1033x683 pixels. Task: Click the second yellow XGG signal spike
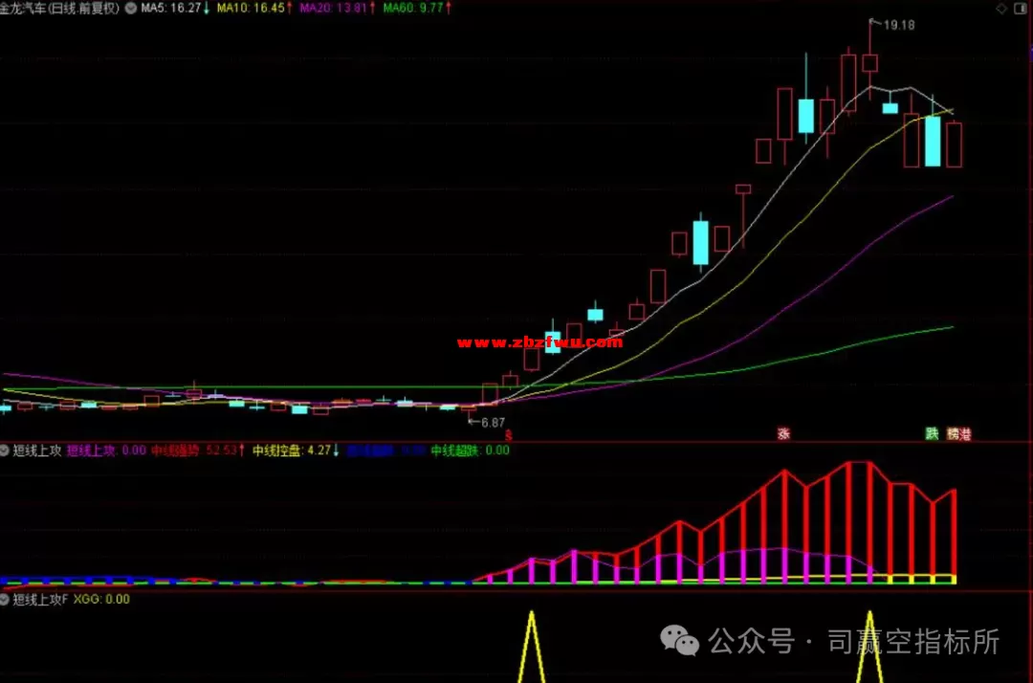point(869,647)
